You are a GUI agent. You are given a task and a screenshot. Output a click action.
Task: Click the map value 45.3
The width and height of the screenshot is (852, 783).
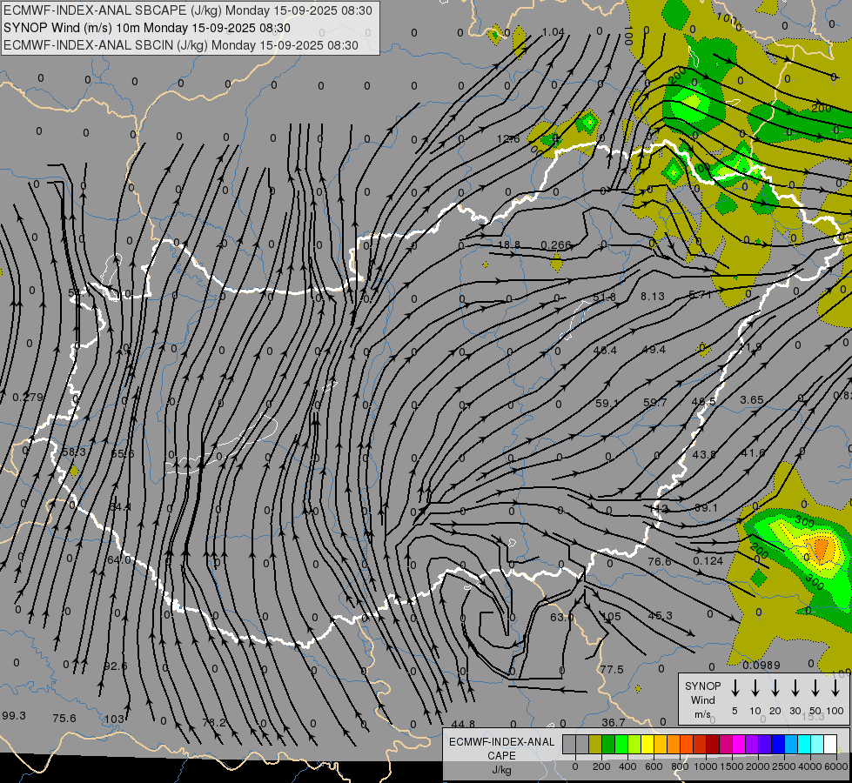(661, 615)
